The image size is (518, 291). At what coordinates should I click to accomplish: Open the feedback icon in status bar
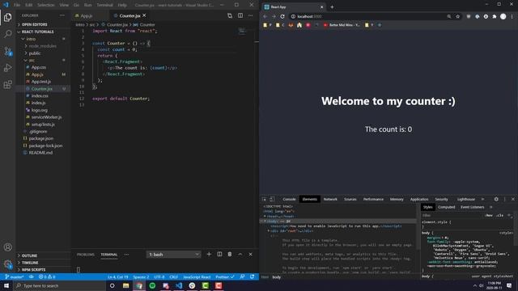(242, 276)
